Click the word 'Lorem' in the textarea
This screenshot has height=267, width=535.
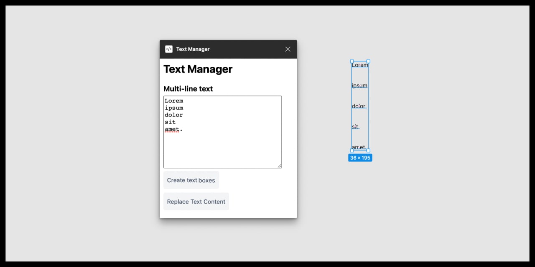coord(174,101)
